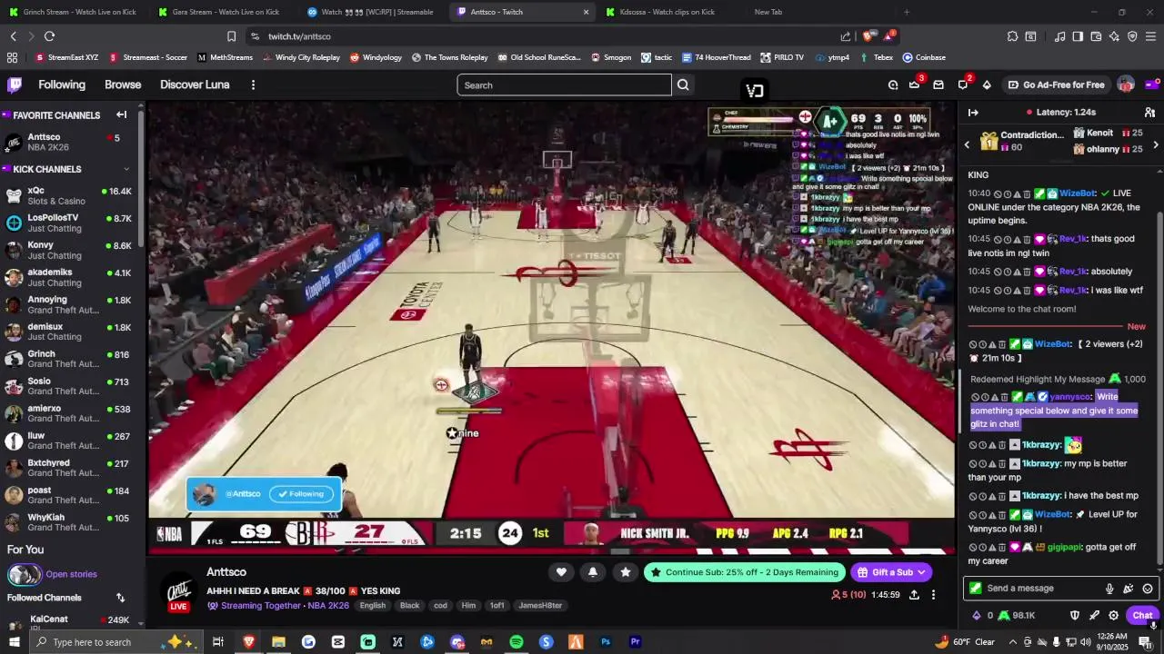Click the heart follow button below stream

point(561,571)
